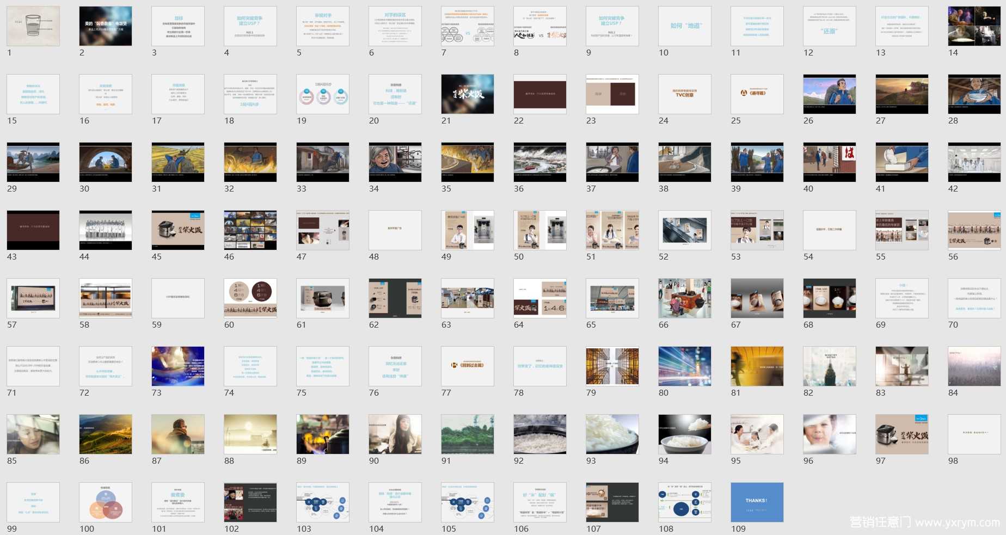Select slide 103 flow diagram thumbnail
This screenshot has width=1006, height=535.
(x=323, y=502)
